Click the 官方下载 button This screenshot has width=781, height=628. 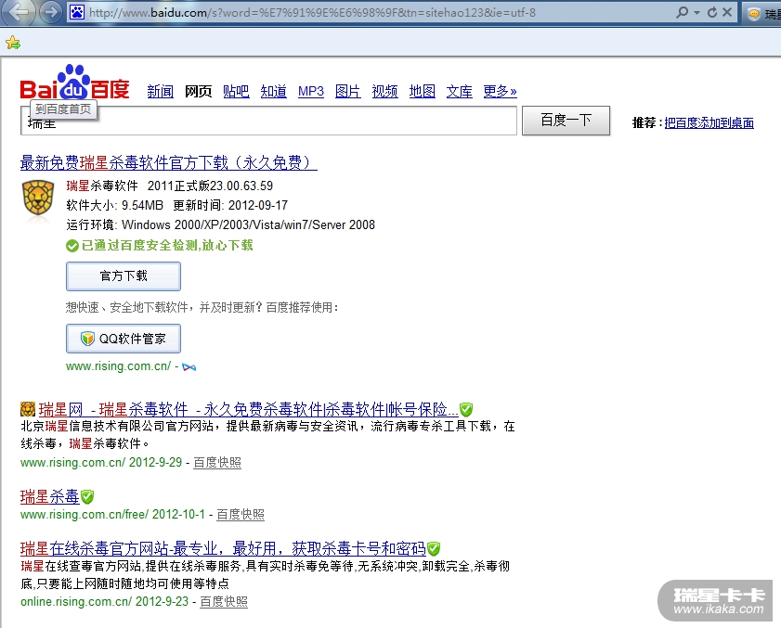click(x=124, y=276)
